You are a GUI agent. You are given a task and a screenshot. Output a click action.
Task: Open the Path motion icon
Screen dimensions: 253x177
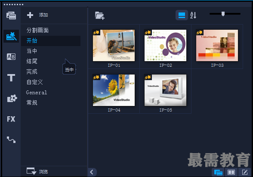(11, 140)
